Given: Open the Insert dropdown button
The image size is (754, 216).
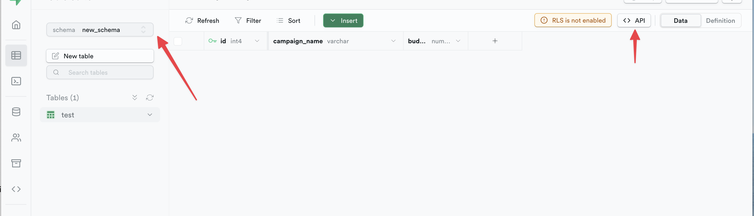Looking at the screenshot, I should tap(343, 20).
